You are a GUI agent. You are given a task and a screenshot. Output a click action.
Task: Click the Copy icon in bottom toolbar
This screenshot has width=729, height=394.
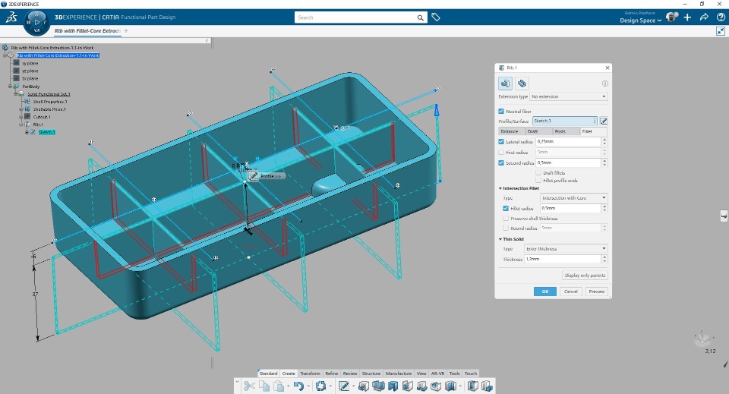click(x=264, y=386)
